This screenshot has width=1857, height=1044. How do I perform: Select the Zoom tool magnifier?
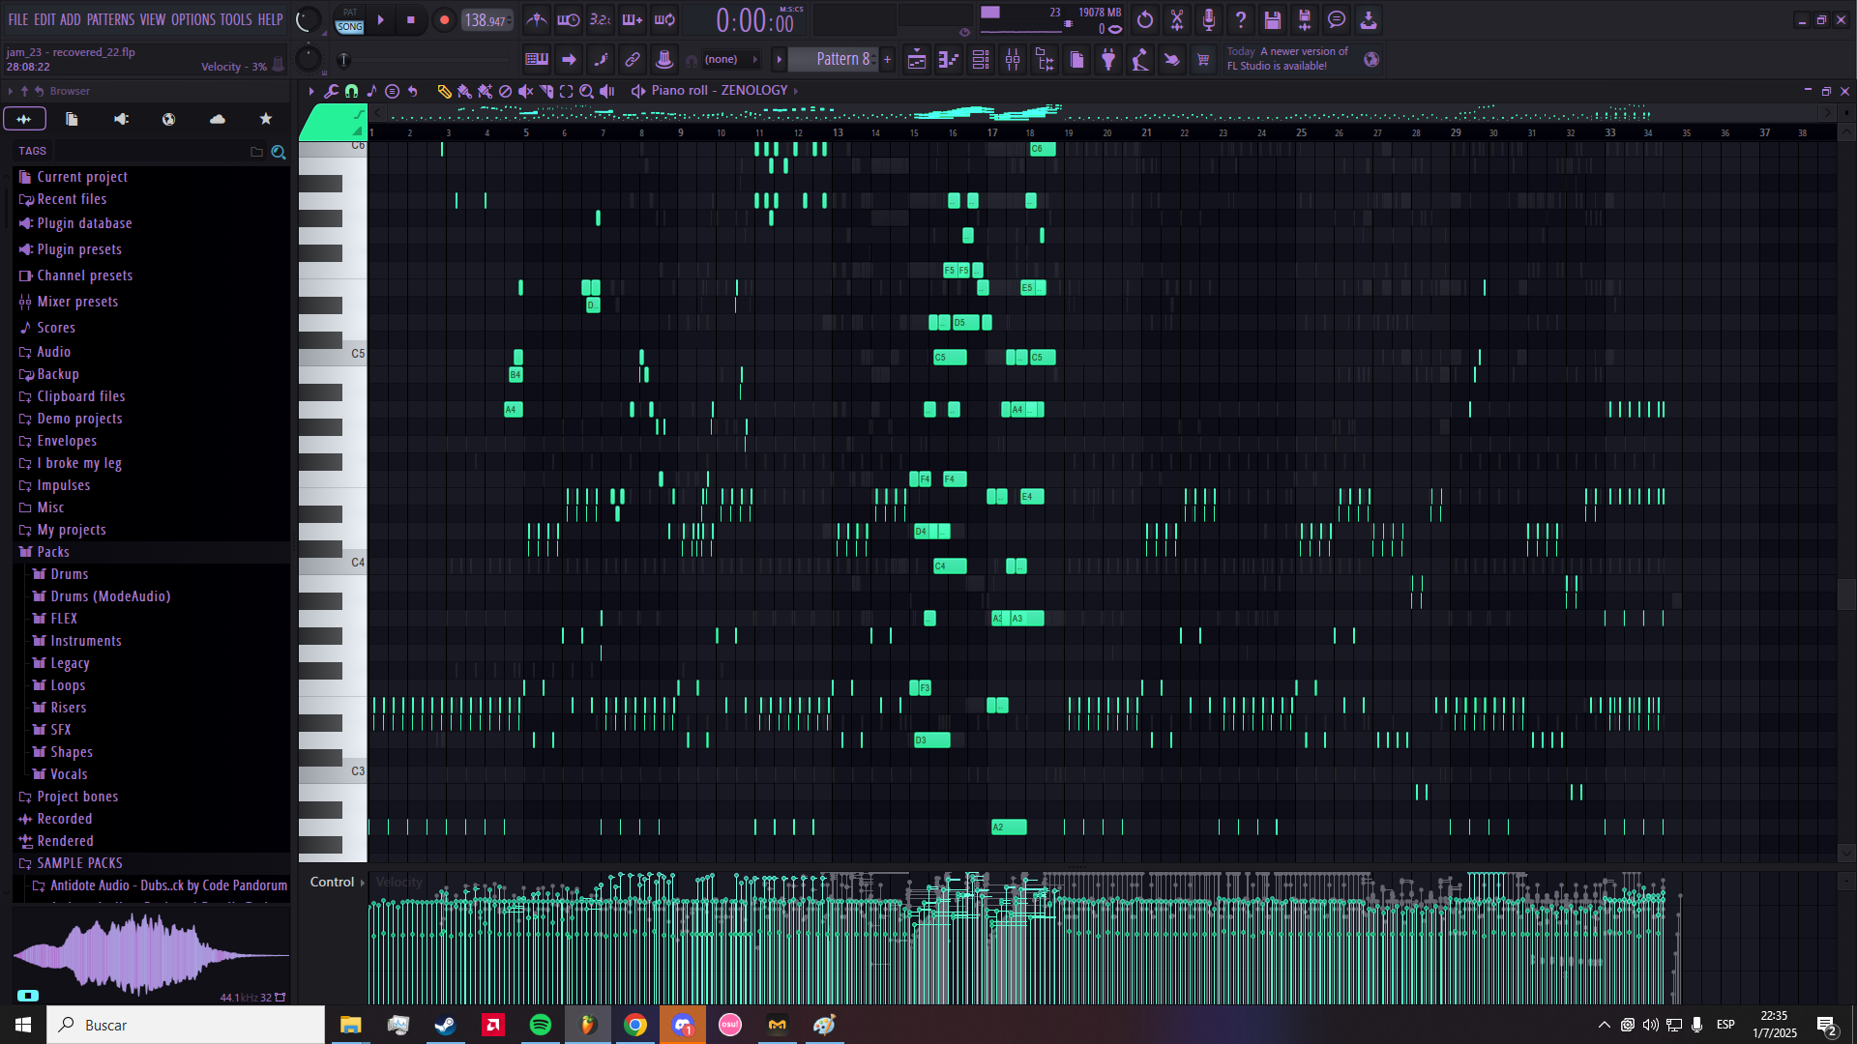coord(586,91)
